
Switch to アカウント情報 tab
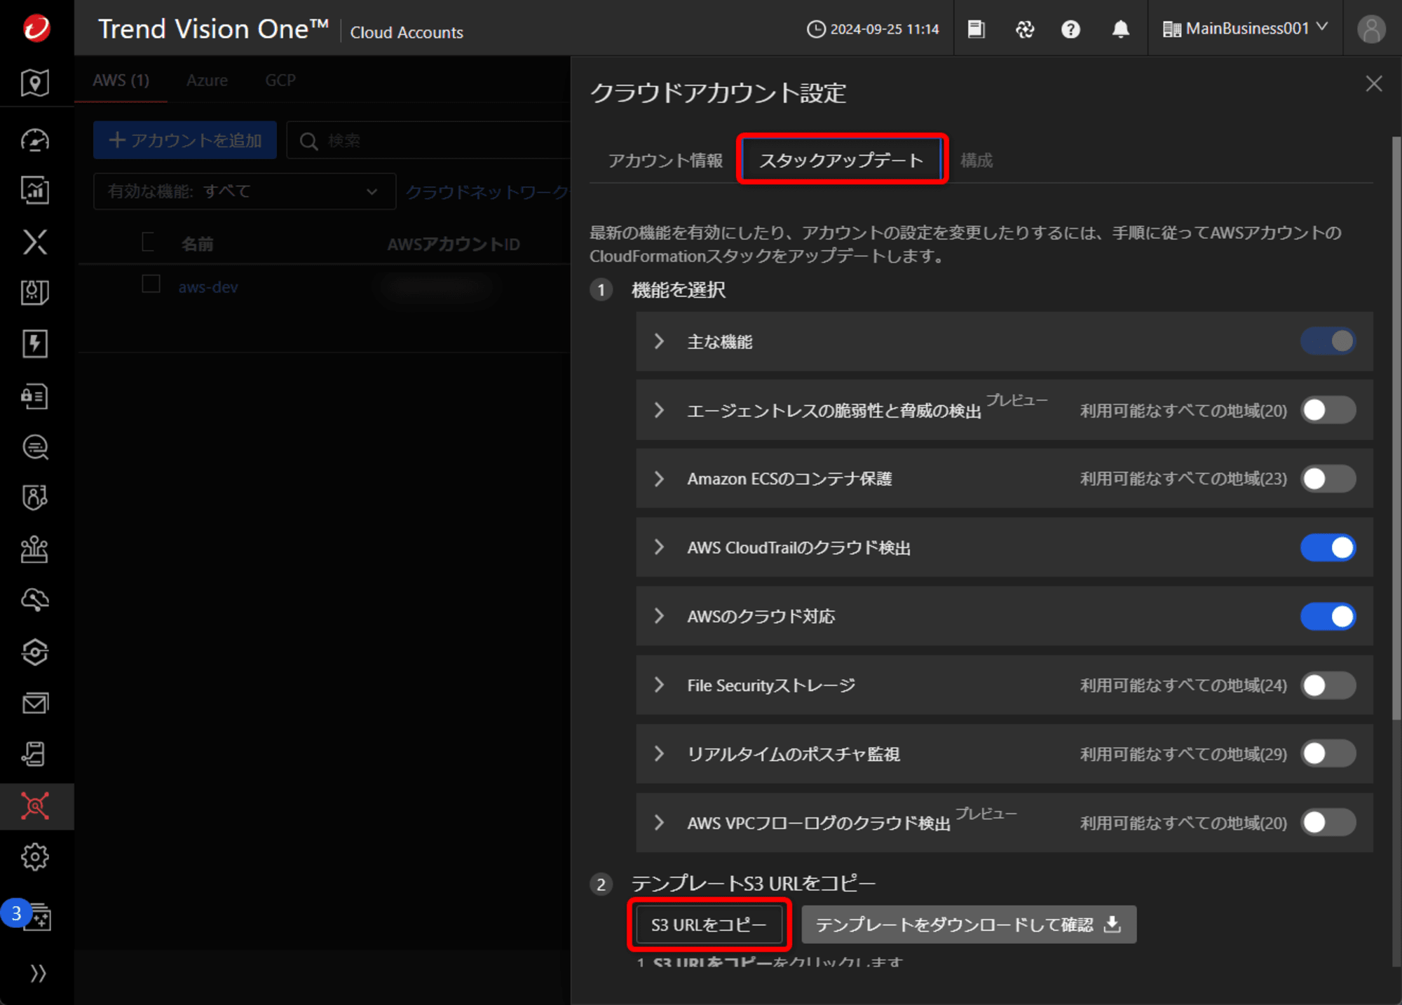tap(665, 160)
